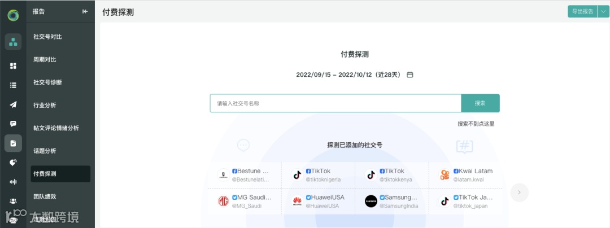
Task: Open the team members icon in sidebar
Action: (x=13, y=201)
